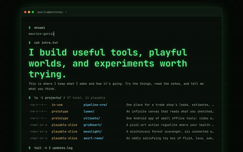This screenshot has width=243, height=152.
Task: Click the maurice-garcia output text
Action: [x=41, y=34]
